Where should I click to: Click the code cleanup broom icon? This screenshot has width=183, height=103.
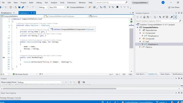click(x=40, y=74)
